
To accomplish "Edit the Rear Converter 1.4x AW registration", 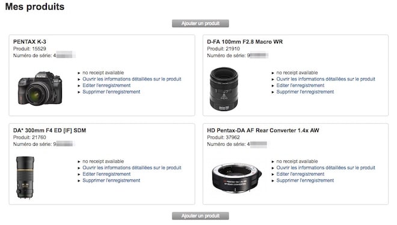I will point(300,174).
